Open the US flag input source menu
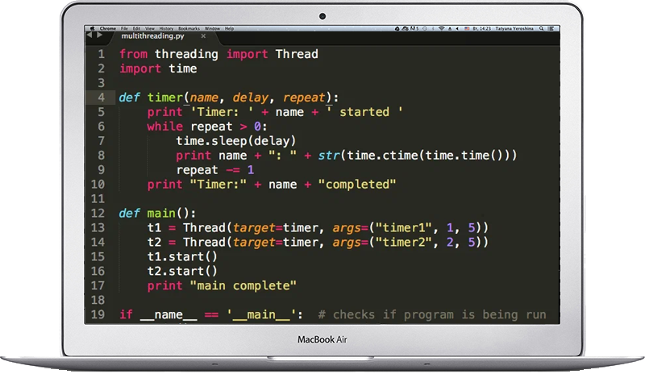 tap(467, 28)
